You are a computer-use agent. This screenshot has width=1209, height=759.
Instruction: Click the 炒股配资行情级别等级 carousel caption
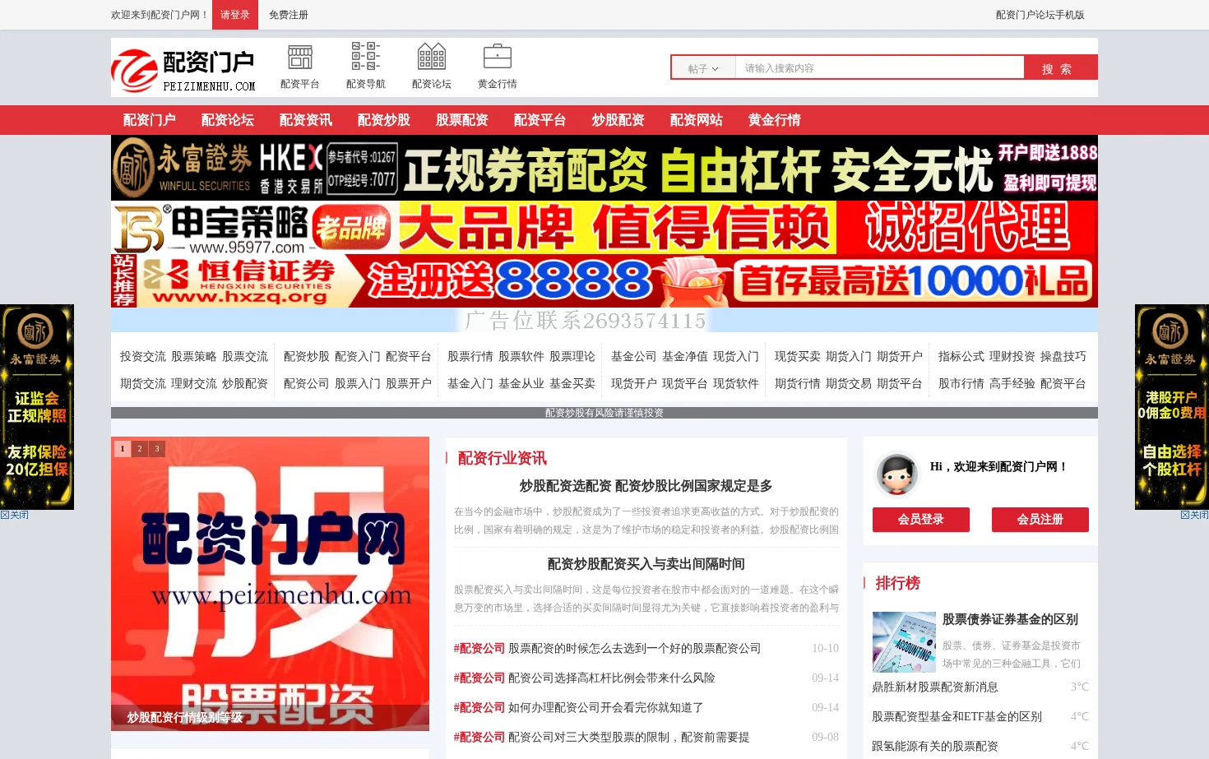pyautogui.click(x=185, y=718)
